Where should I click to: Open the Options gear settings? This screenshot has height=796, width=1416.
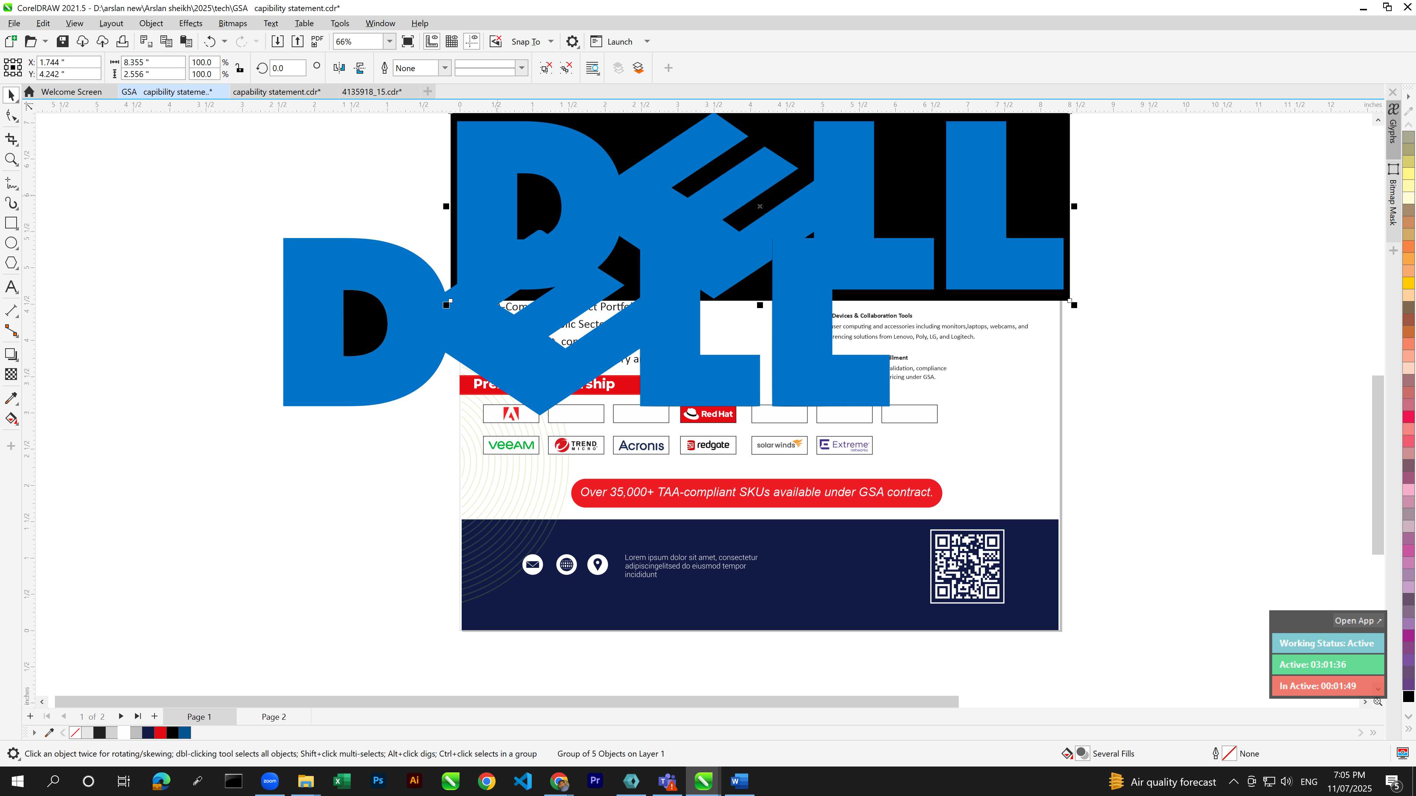click(x=572, y=41)
